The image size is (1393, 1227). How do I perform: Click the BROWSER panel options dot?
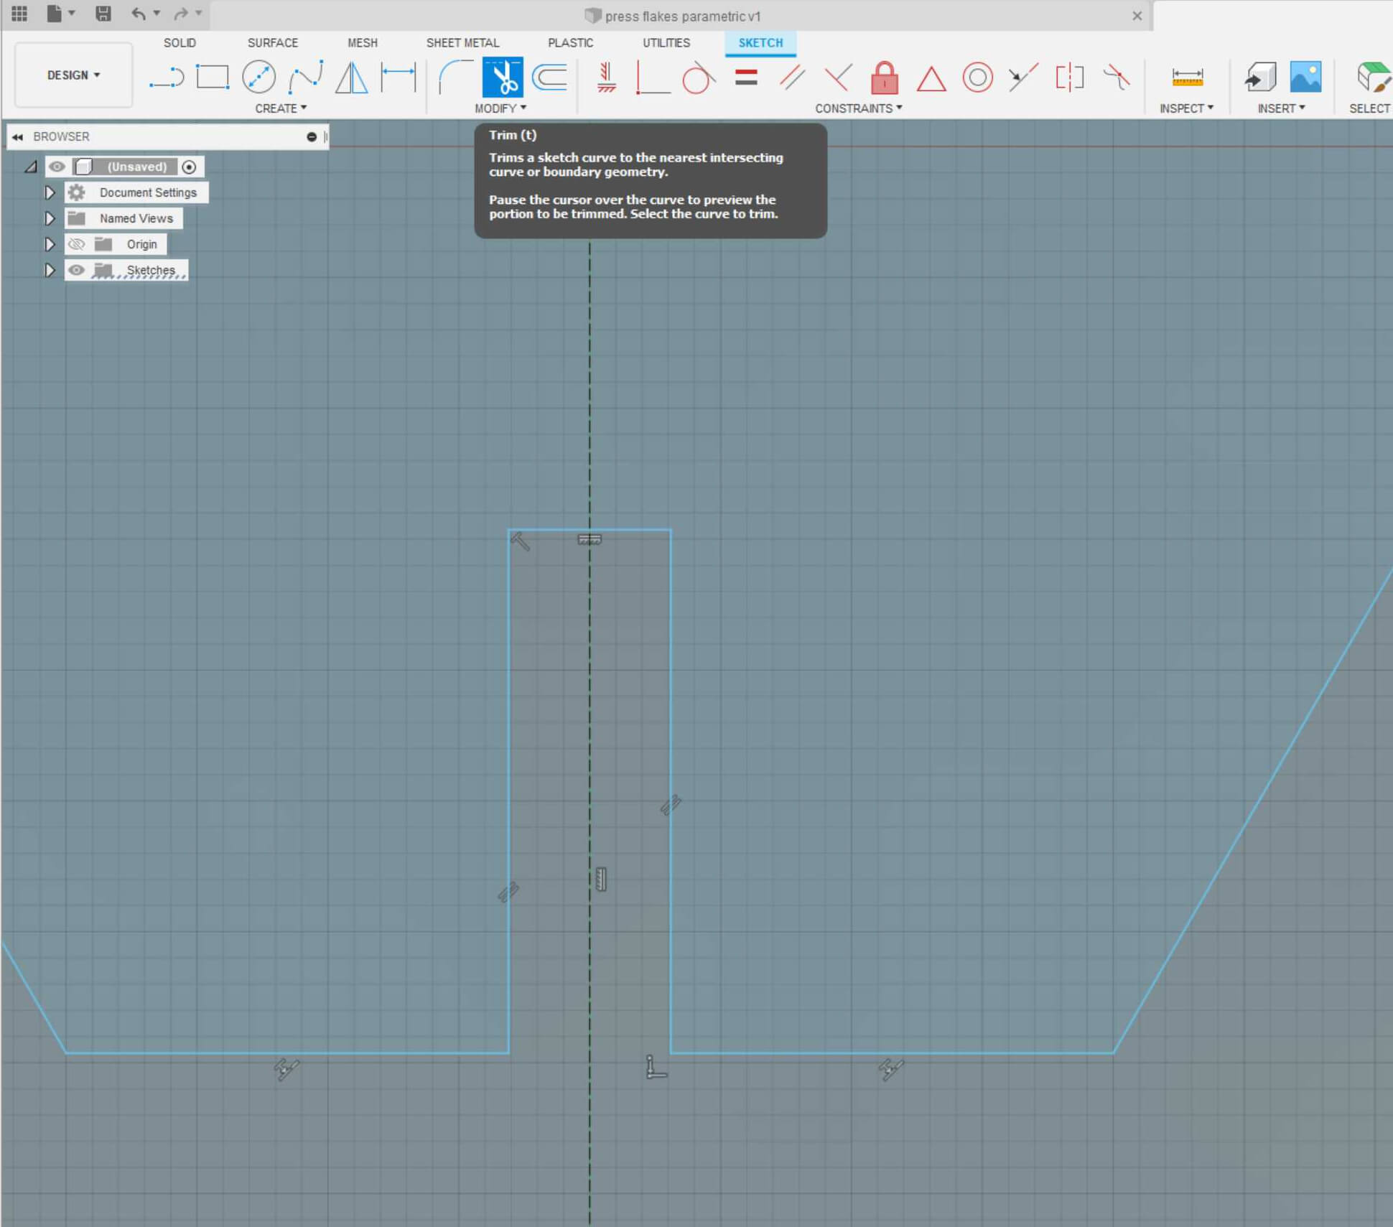coord(312,136)
